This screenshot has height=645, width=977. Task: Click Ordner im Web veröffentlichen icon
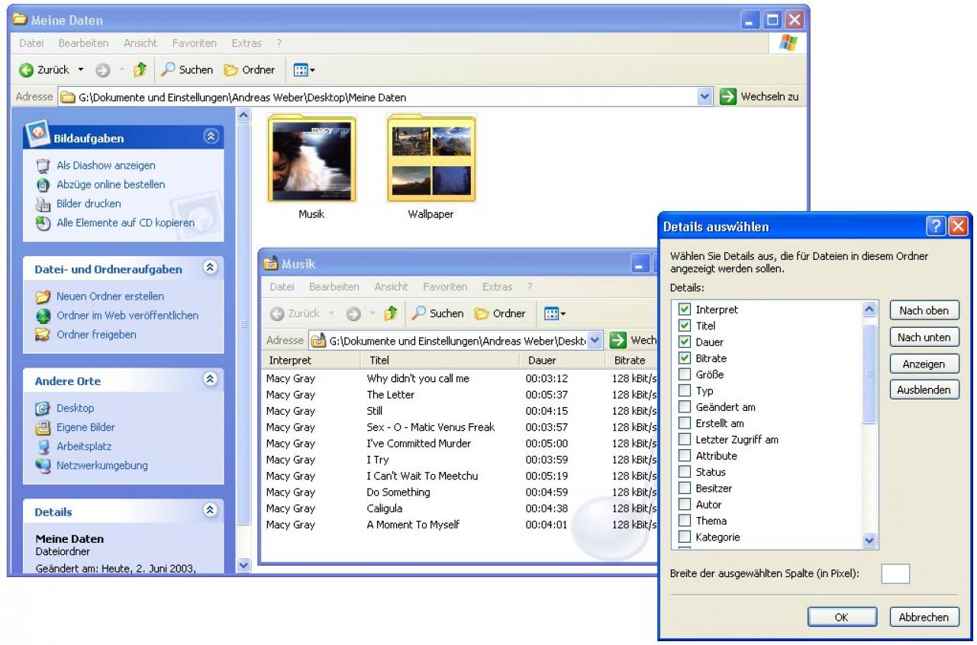coord(43,316)
